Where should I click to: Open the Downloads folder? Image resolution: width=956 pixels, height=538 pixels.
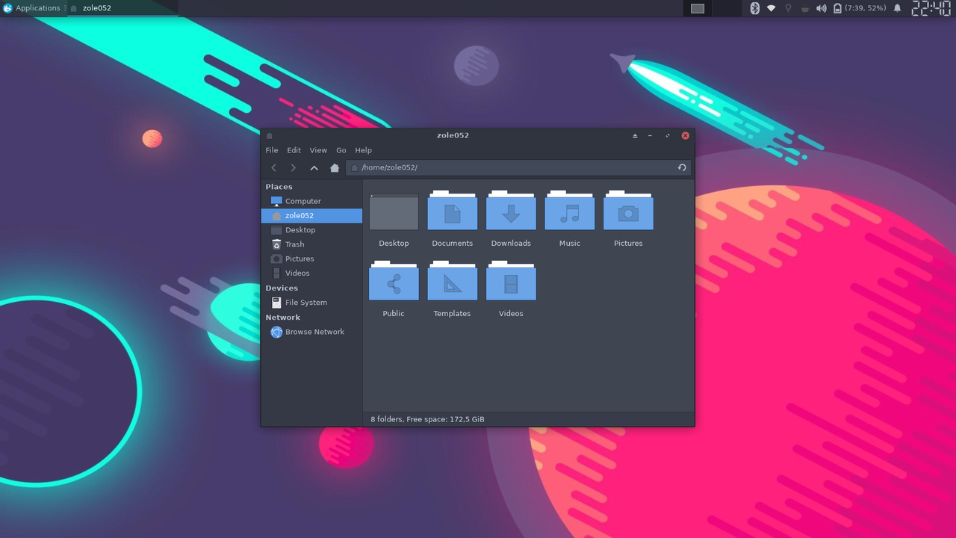[x=511, y=211]
